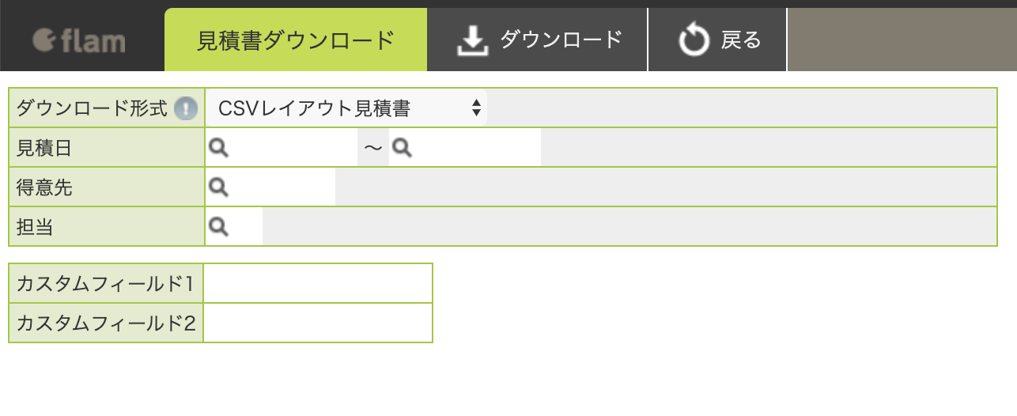Click the ダウンロード button
The image size is (1017, 416).
point(538,40)
